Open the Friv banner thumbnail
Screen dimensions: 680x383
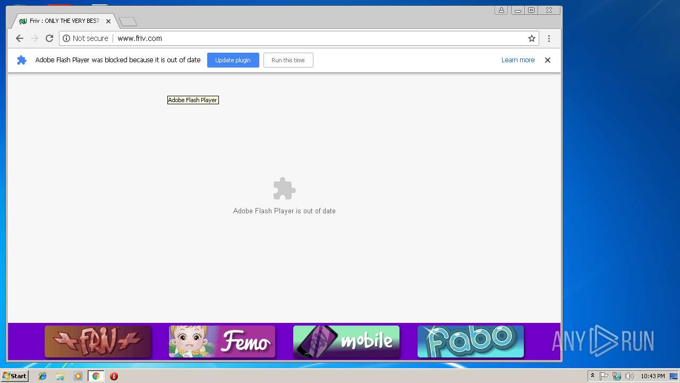tap(98, 342)
